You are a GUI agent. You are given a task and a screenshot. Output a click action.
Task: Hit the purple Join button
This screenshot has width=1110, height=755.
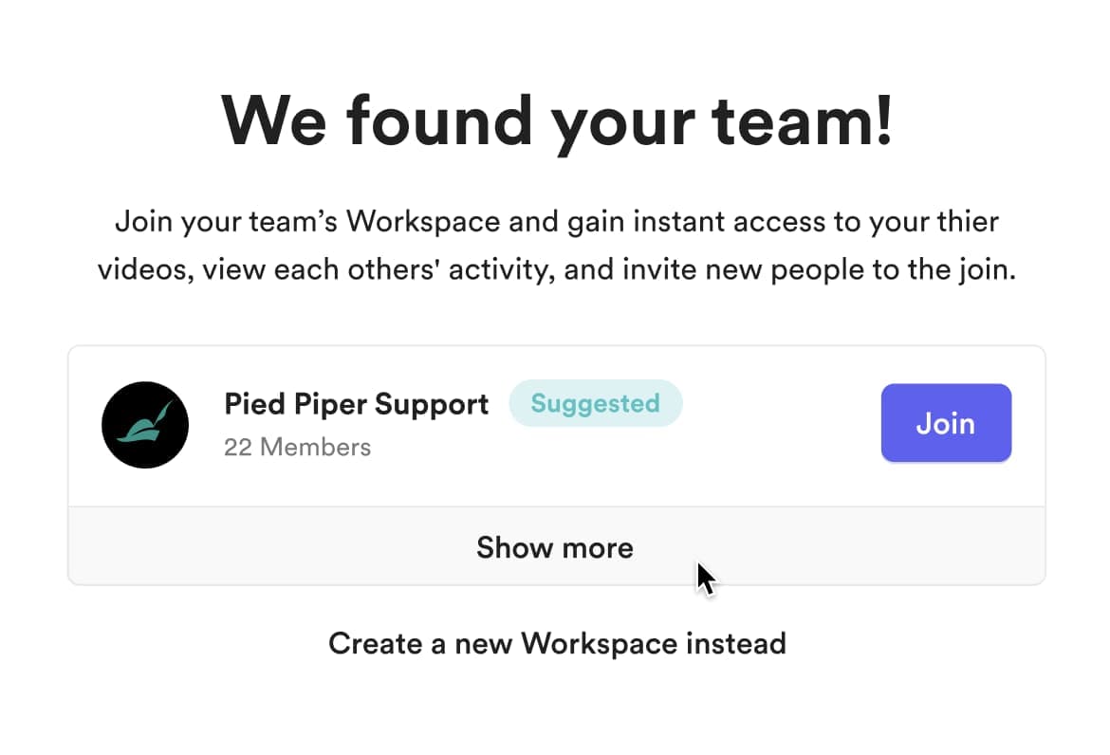[946, 423]
